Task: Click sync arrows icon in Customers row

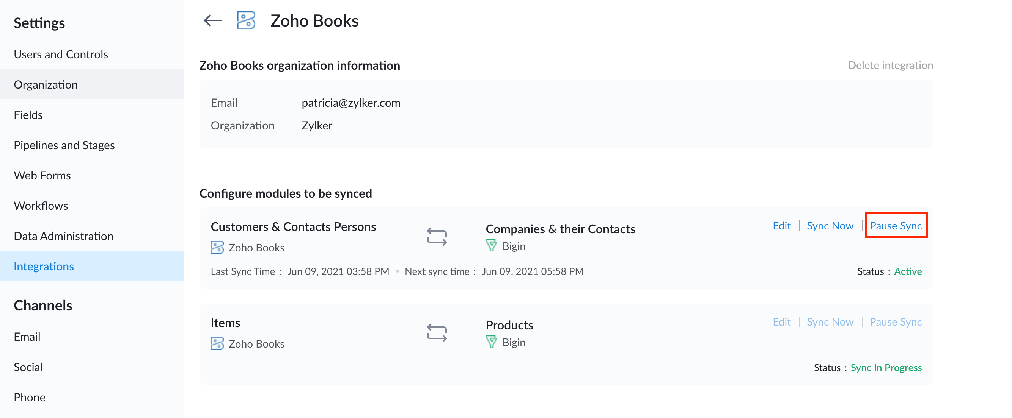Action: 437,237
